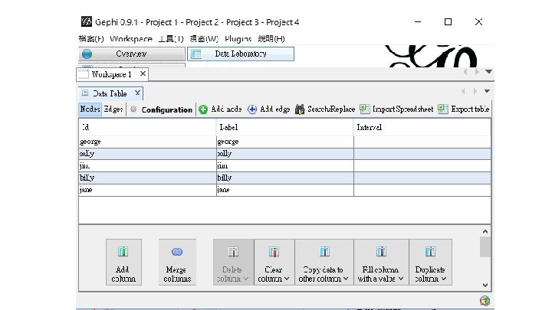
Task: Open the 檔案(F) file menu
Action: coord(91,39)
